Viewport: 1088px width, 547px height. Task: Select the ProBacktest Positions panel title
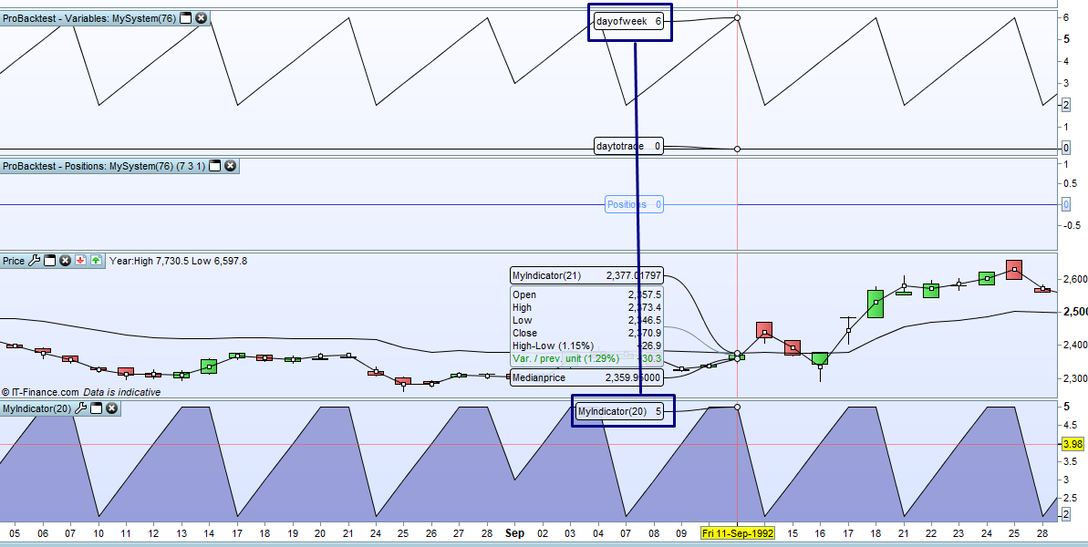pyautogui.click(x=104, y=166)
